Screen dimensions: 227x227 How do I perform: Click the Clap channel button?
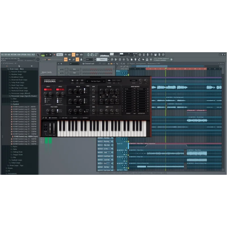point(74,73)
